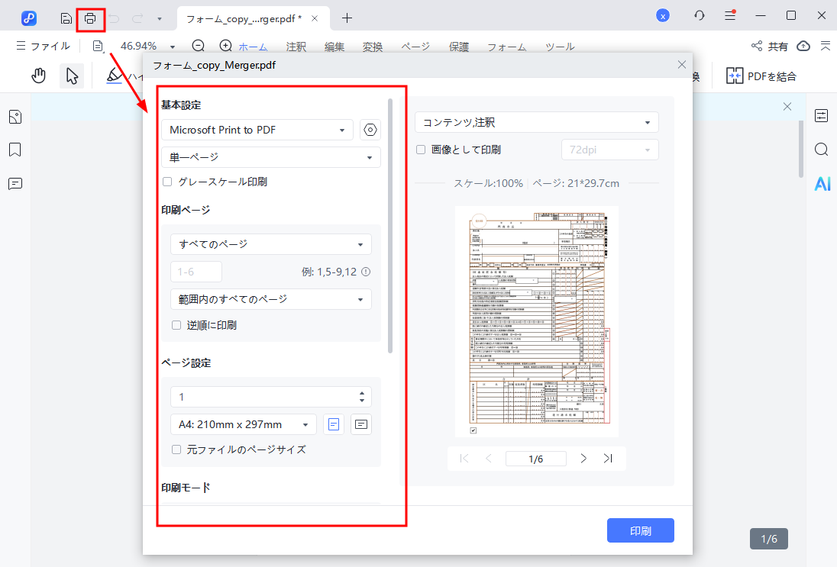This screenshot has width=837, height=567.
Task: Expand the すべてのページ page range dropdown
Action: coord(270,244)
